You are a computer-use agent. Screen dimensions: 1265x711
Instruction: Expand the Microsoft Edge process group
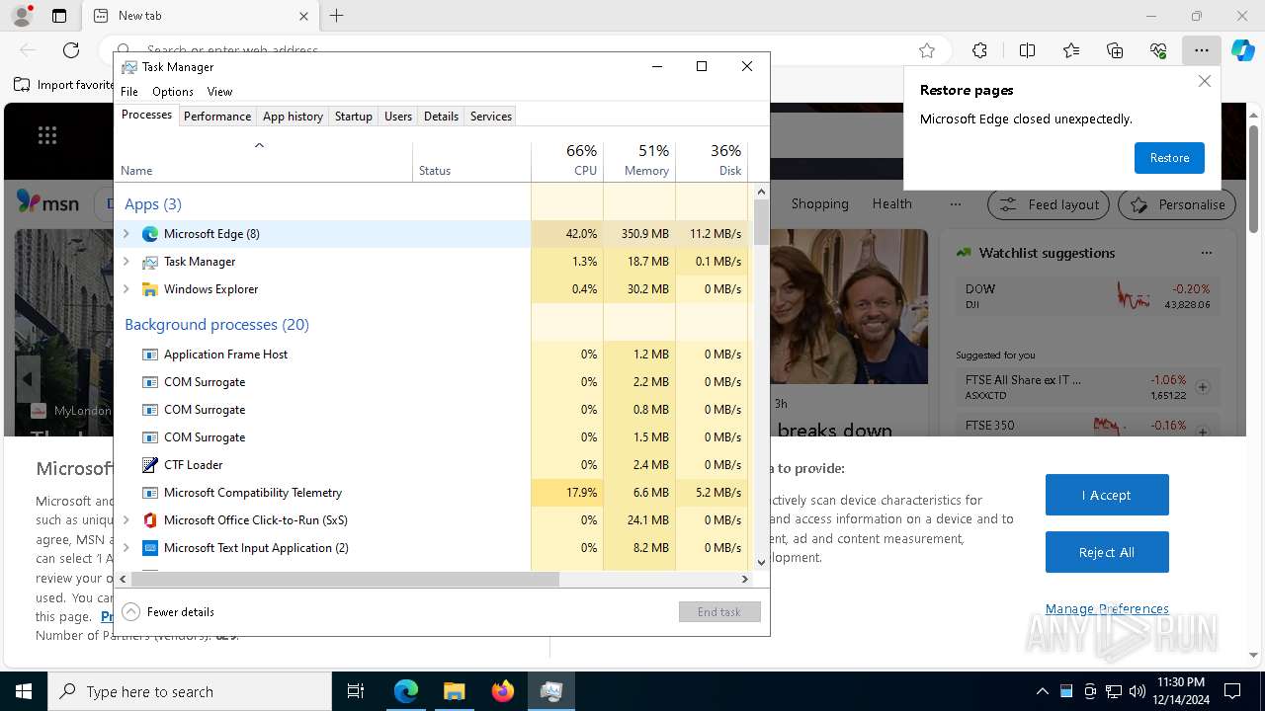(126, 234)
